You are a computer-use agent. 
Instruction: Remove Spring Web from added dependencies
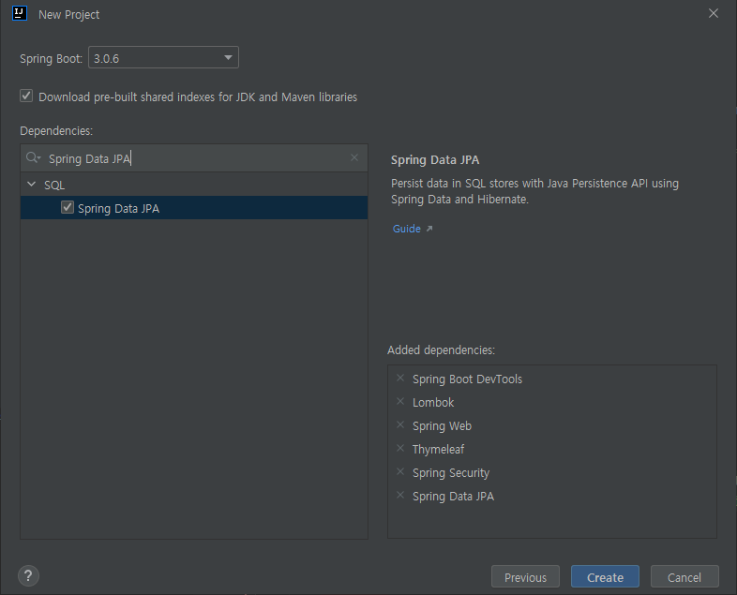400,425
